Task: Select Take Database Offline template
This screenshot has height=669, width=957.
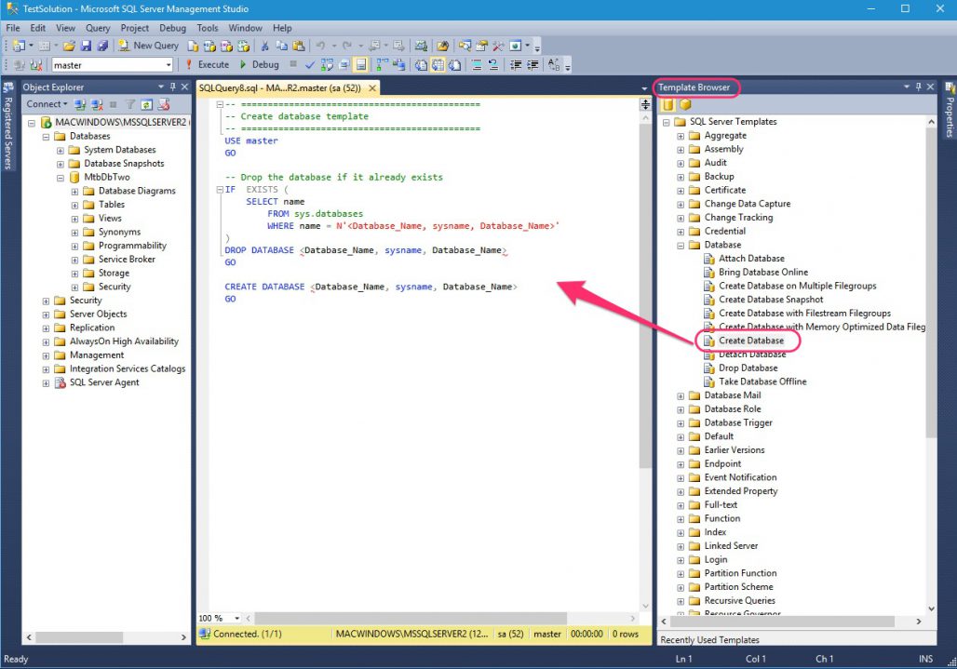Action: [x=762, y=381]
